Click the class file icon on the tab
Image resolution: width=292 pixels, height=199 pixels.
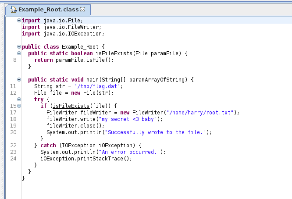point(14,10)
